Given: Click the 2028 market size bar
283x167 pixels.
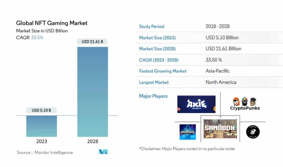Looking at the screenshot, I should coord(92,92).
